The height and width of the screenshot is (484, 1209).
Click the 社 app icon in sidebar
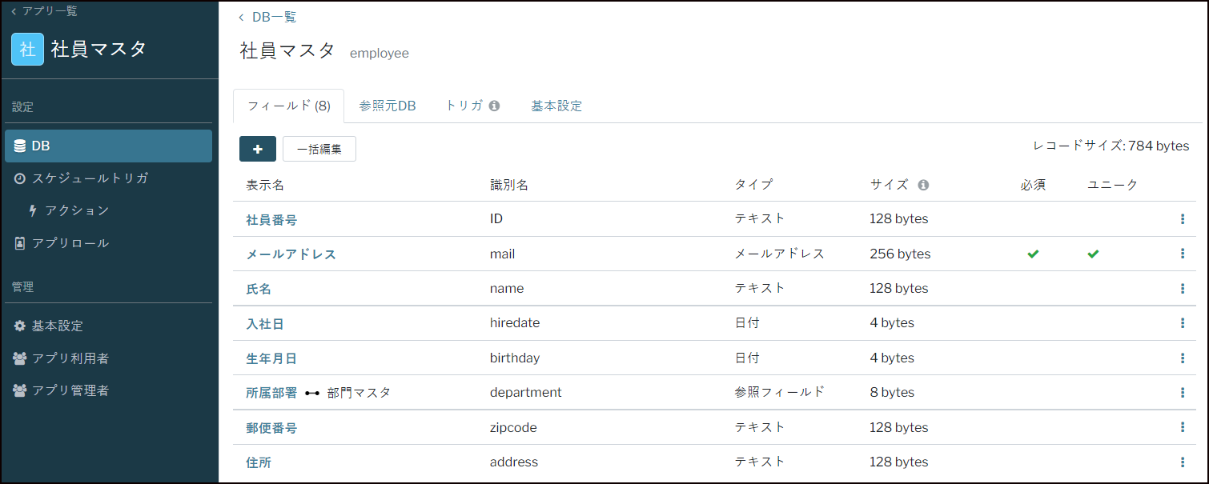tap(27, 49)
